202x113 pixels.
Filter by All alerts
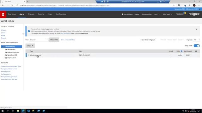(x=3, y=30)
